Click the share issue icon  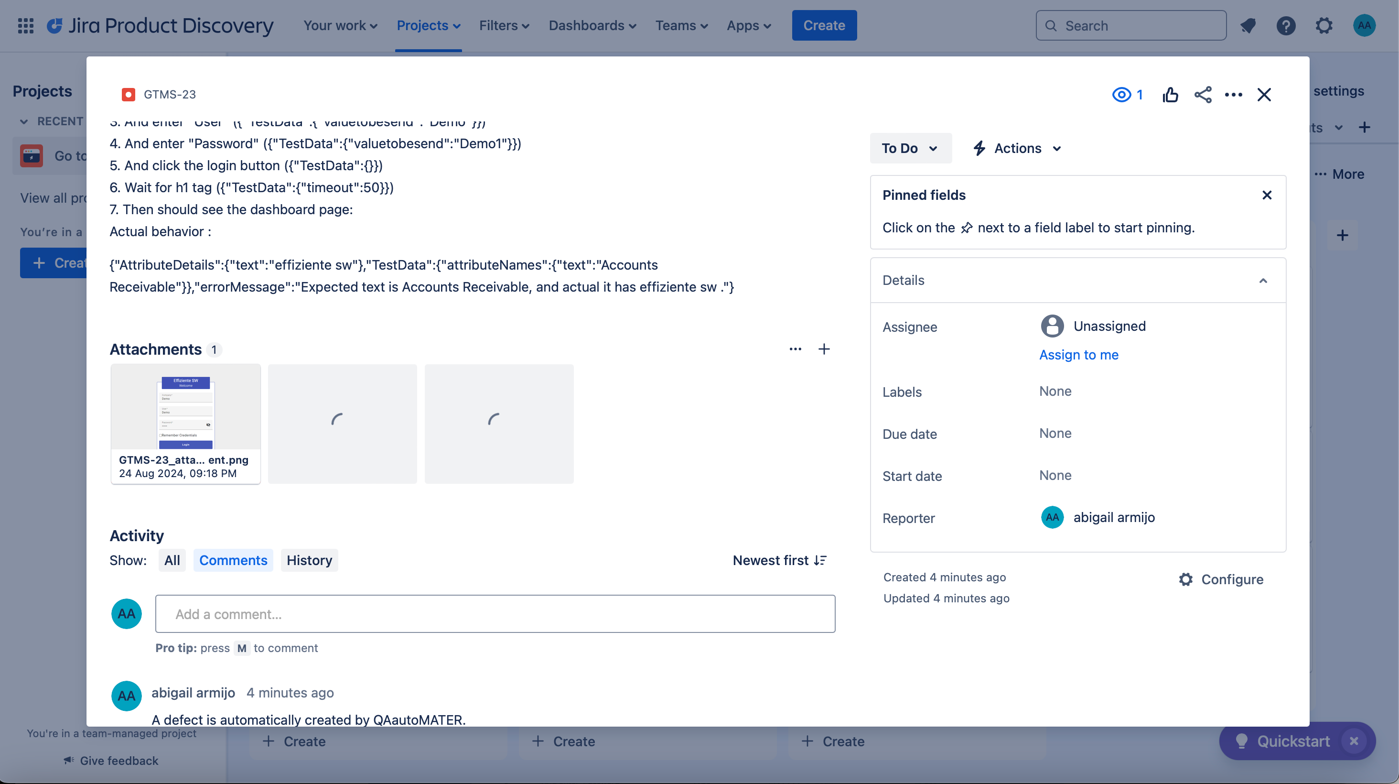(x=1203, y=95)
